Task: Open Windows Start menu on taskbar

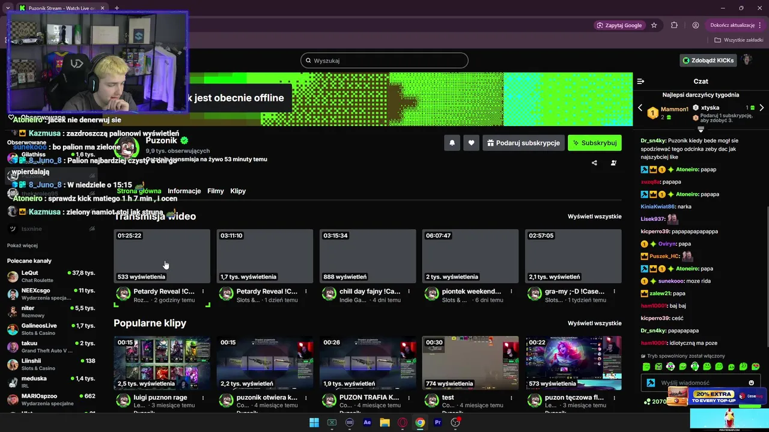Action: 314,422
